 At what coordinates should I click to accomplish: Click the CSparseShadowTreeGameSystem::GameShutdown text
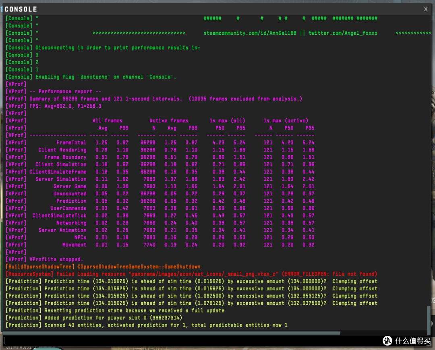click(x=139, y=266)
